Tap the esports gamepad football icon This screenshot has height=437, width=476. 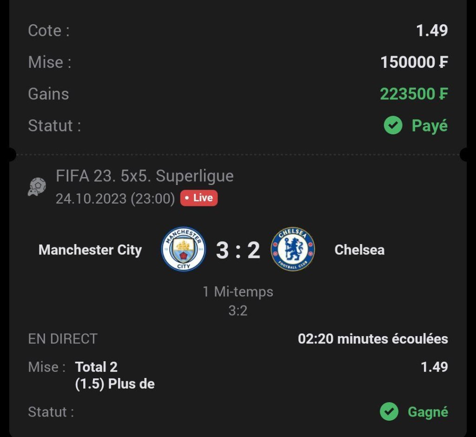(x=37, y=187)
